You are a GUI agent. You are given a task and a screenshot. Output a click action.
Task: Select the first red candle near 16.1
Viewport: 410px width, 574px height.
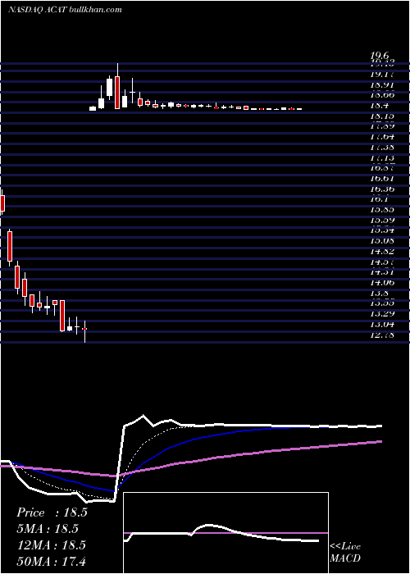(2, 203)
